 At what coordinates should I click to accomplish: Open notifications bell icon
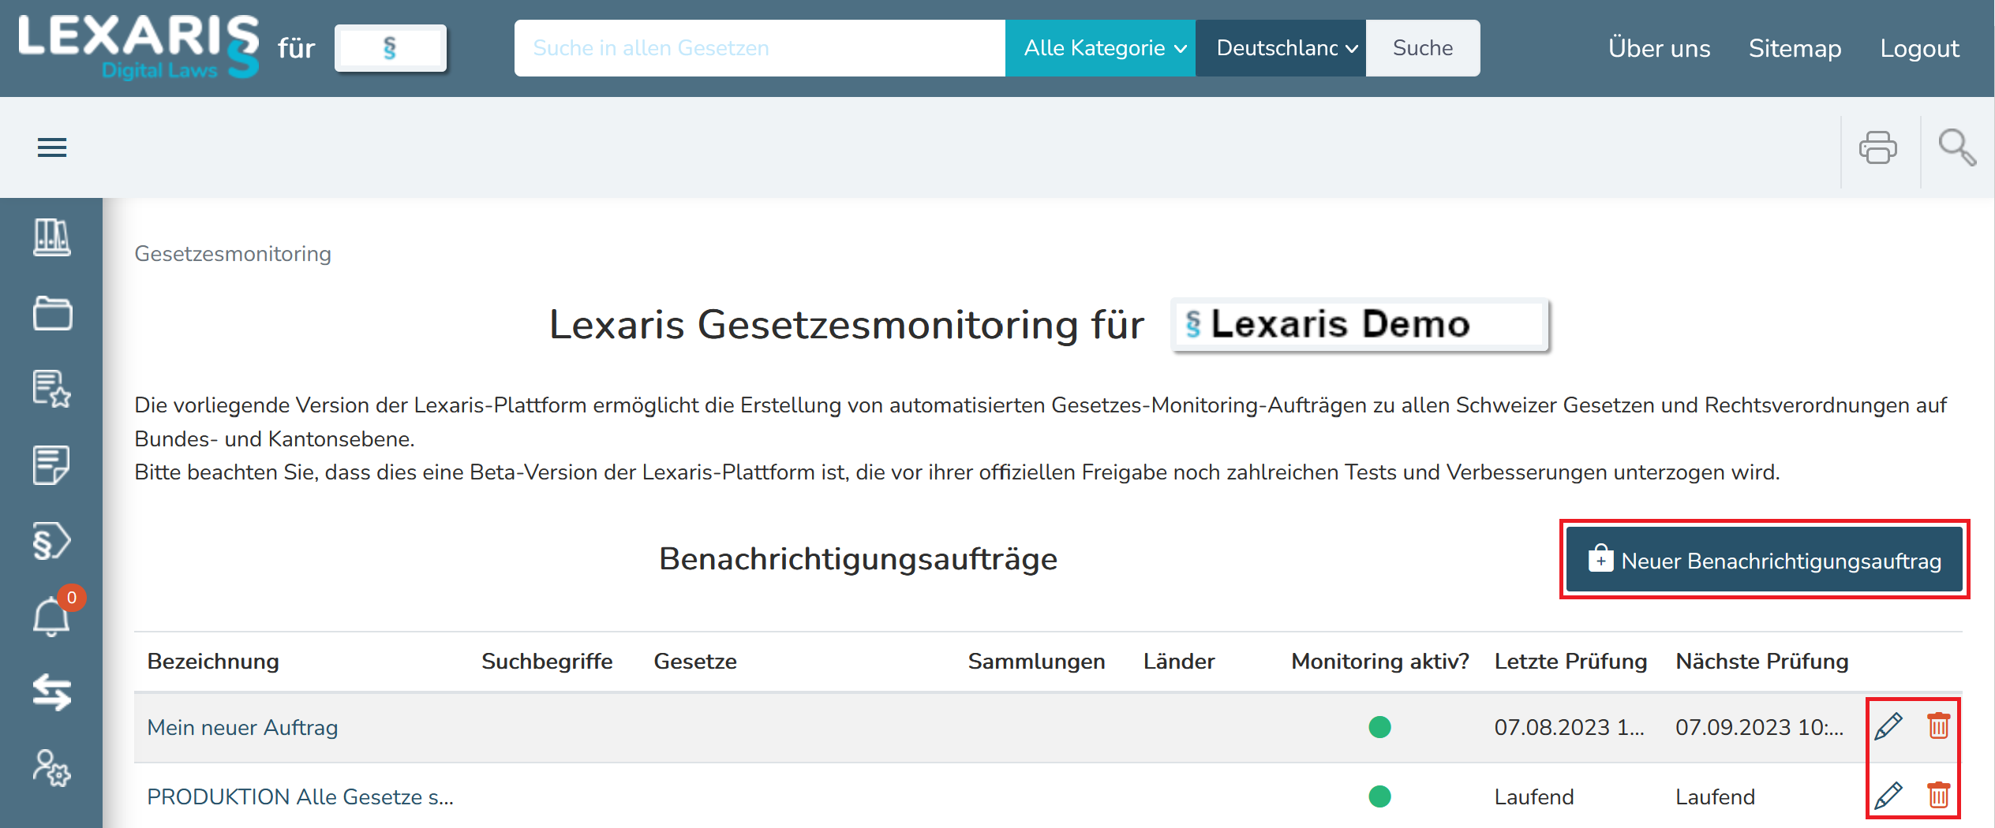(52, 615)
